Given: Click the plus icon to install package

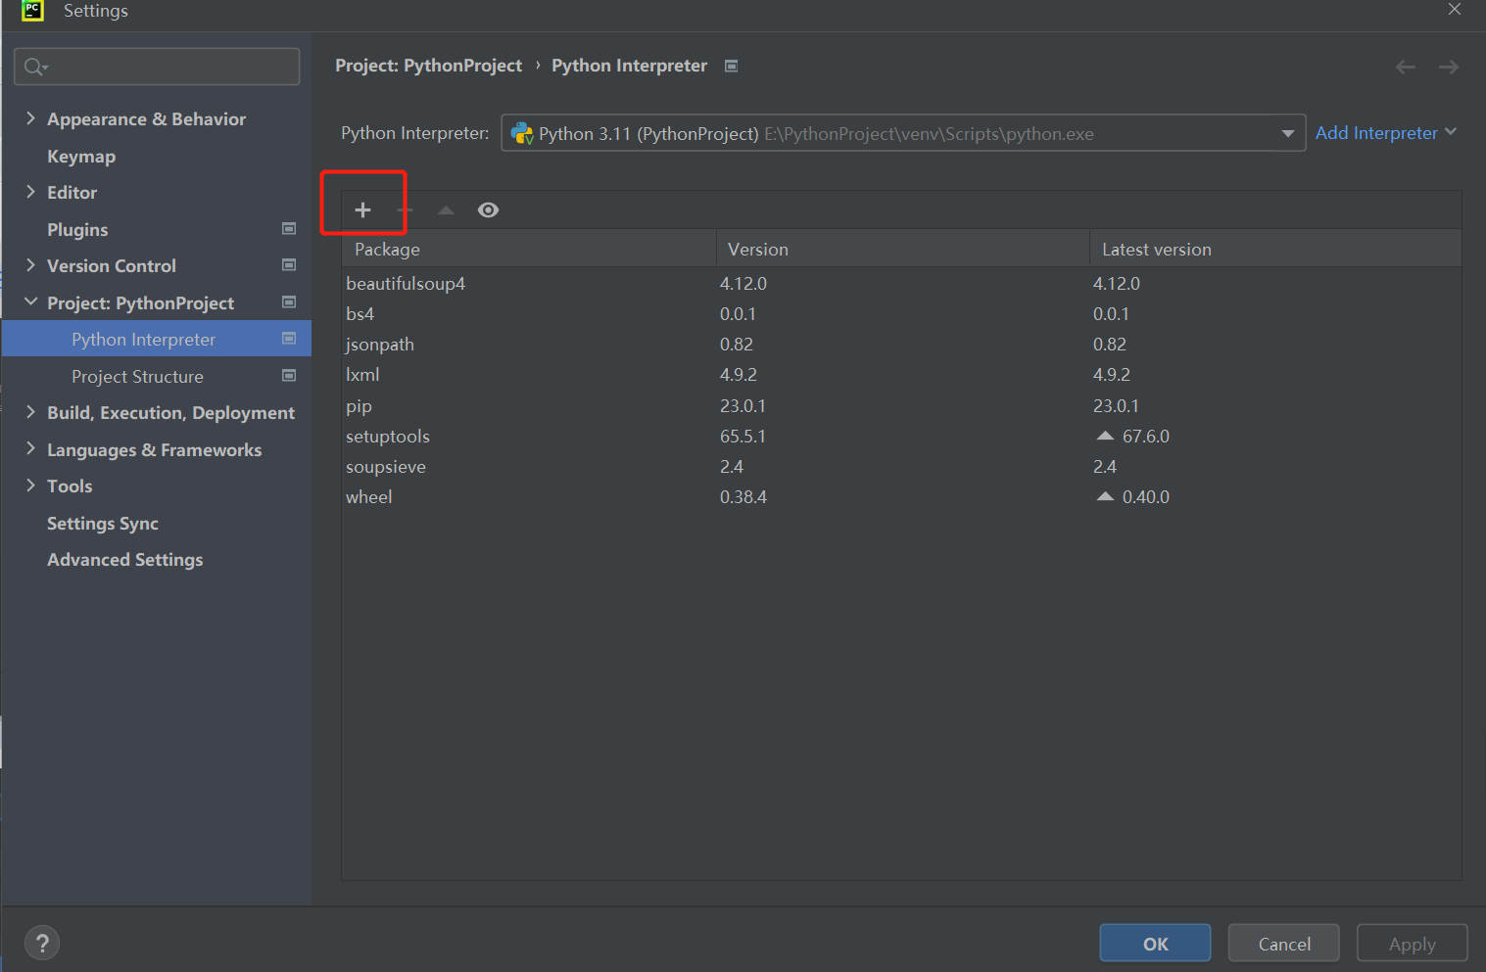Looking at the screenshot, I should point(362,209).
